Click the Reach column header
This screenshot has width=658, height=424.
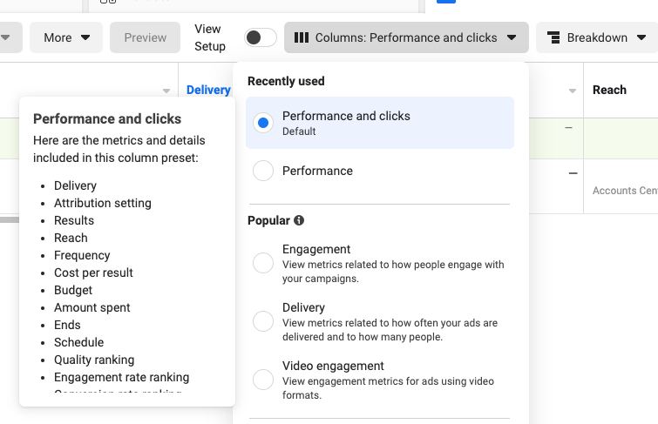pyautogui.click(x=609, y=90)
